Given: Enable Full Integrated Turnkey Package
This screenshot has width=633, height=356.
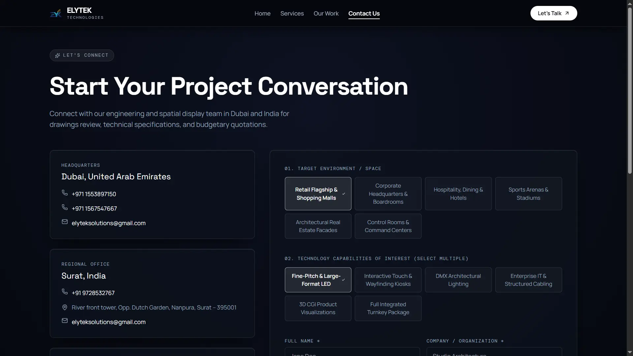Looking at the screenshot, I should pyautogui.click(x=388, y=308).
